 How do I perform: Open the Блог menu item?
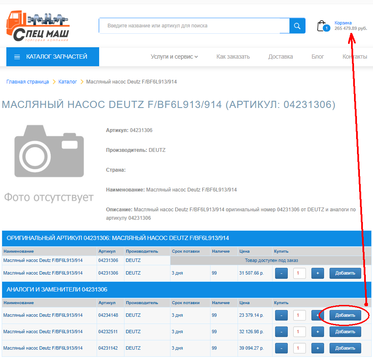click(318, 57)
